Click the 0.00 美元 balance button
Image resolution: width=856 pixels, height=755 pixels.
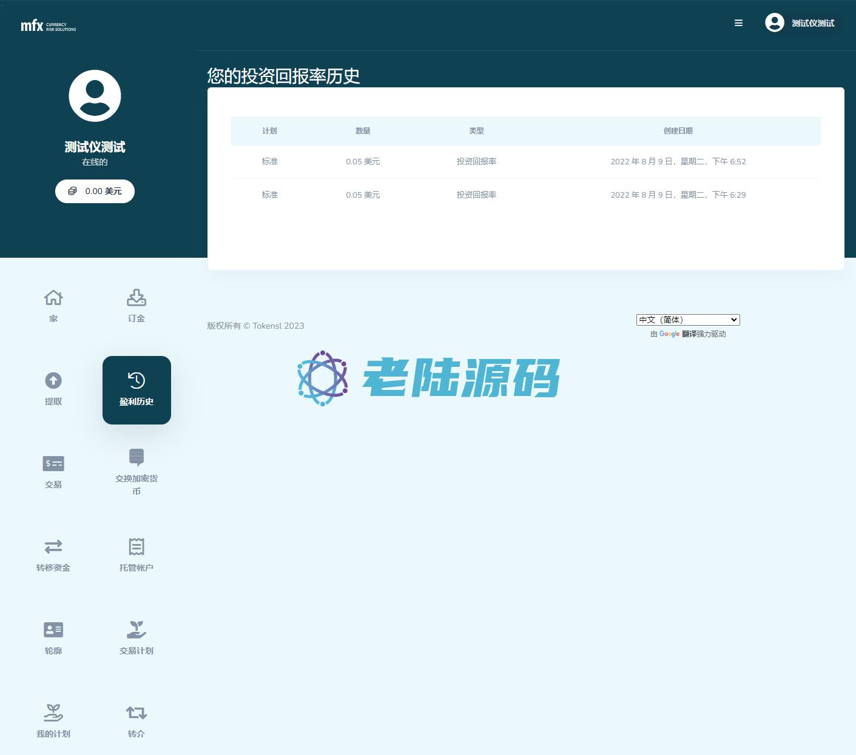click(x=95, y=191)
